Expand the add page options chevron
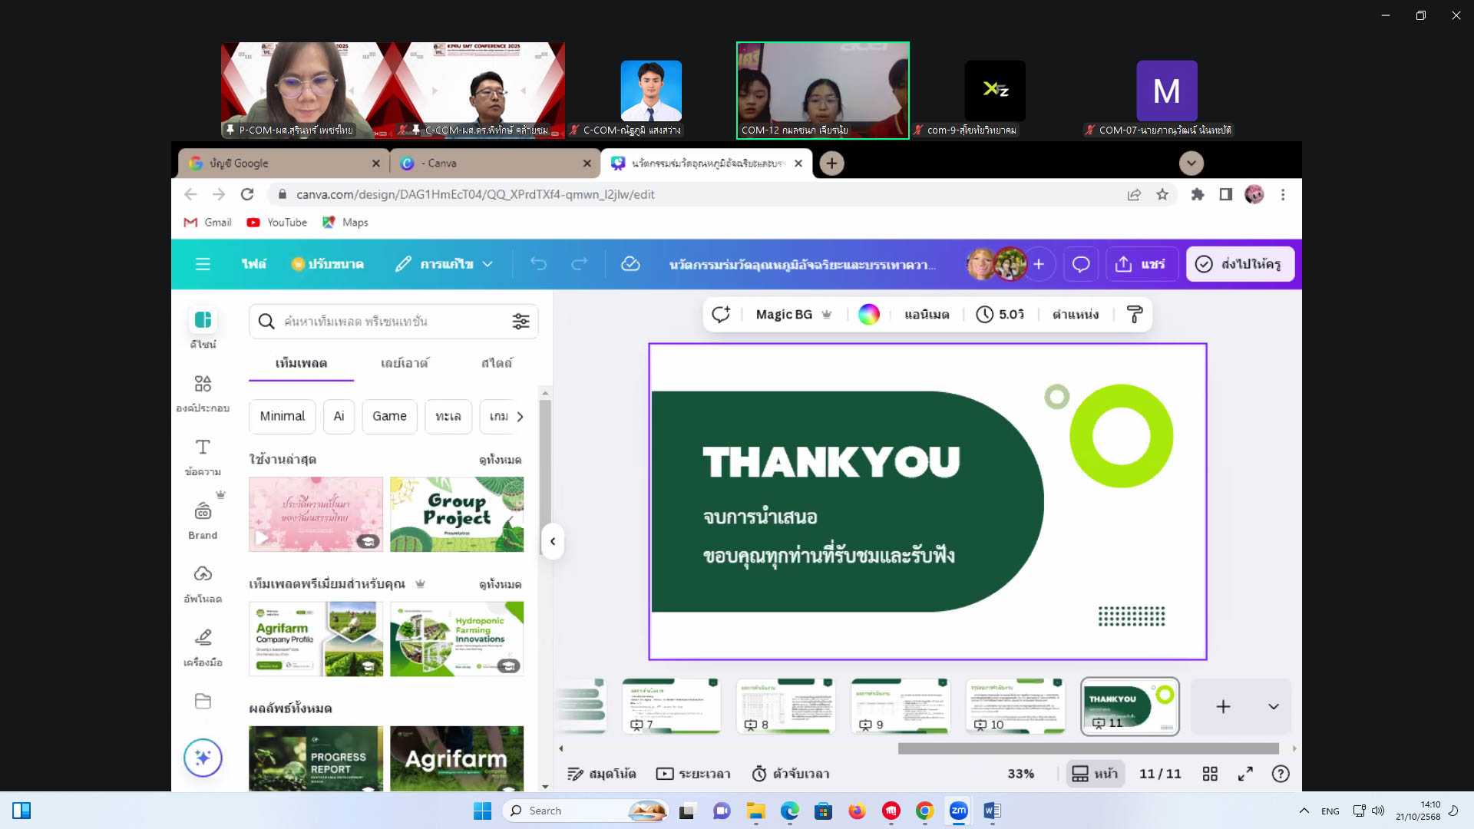 (1274, 707)
